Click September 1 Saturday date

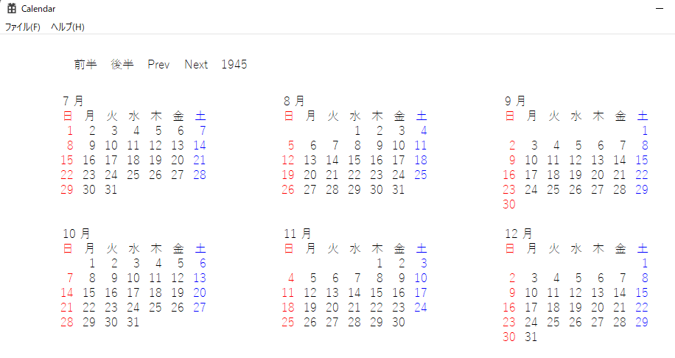click(x=645, y=130)
